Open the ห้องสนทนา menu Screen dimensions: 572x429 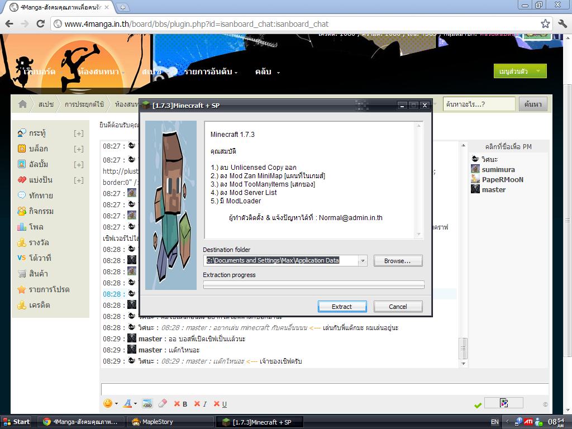98,72
